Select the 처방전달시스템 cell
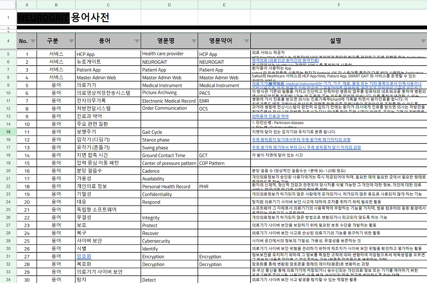 [108, 109]
